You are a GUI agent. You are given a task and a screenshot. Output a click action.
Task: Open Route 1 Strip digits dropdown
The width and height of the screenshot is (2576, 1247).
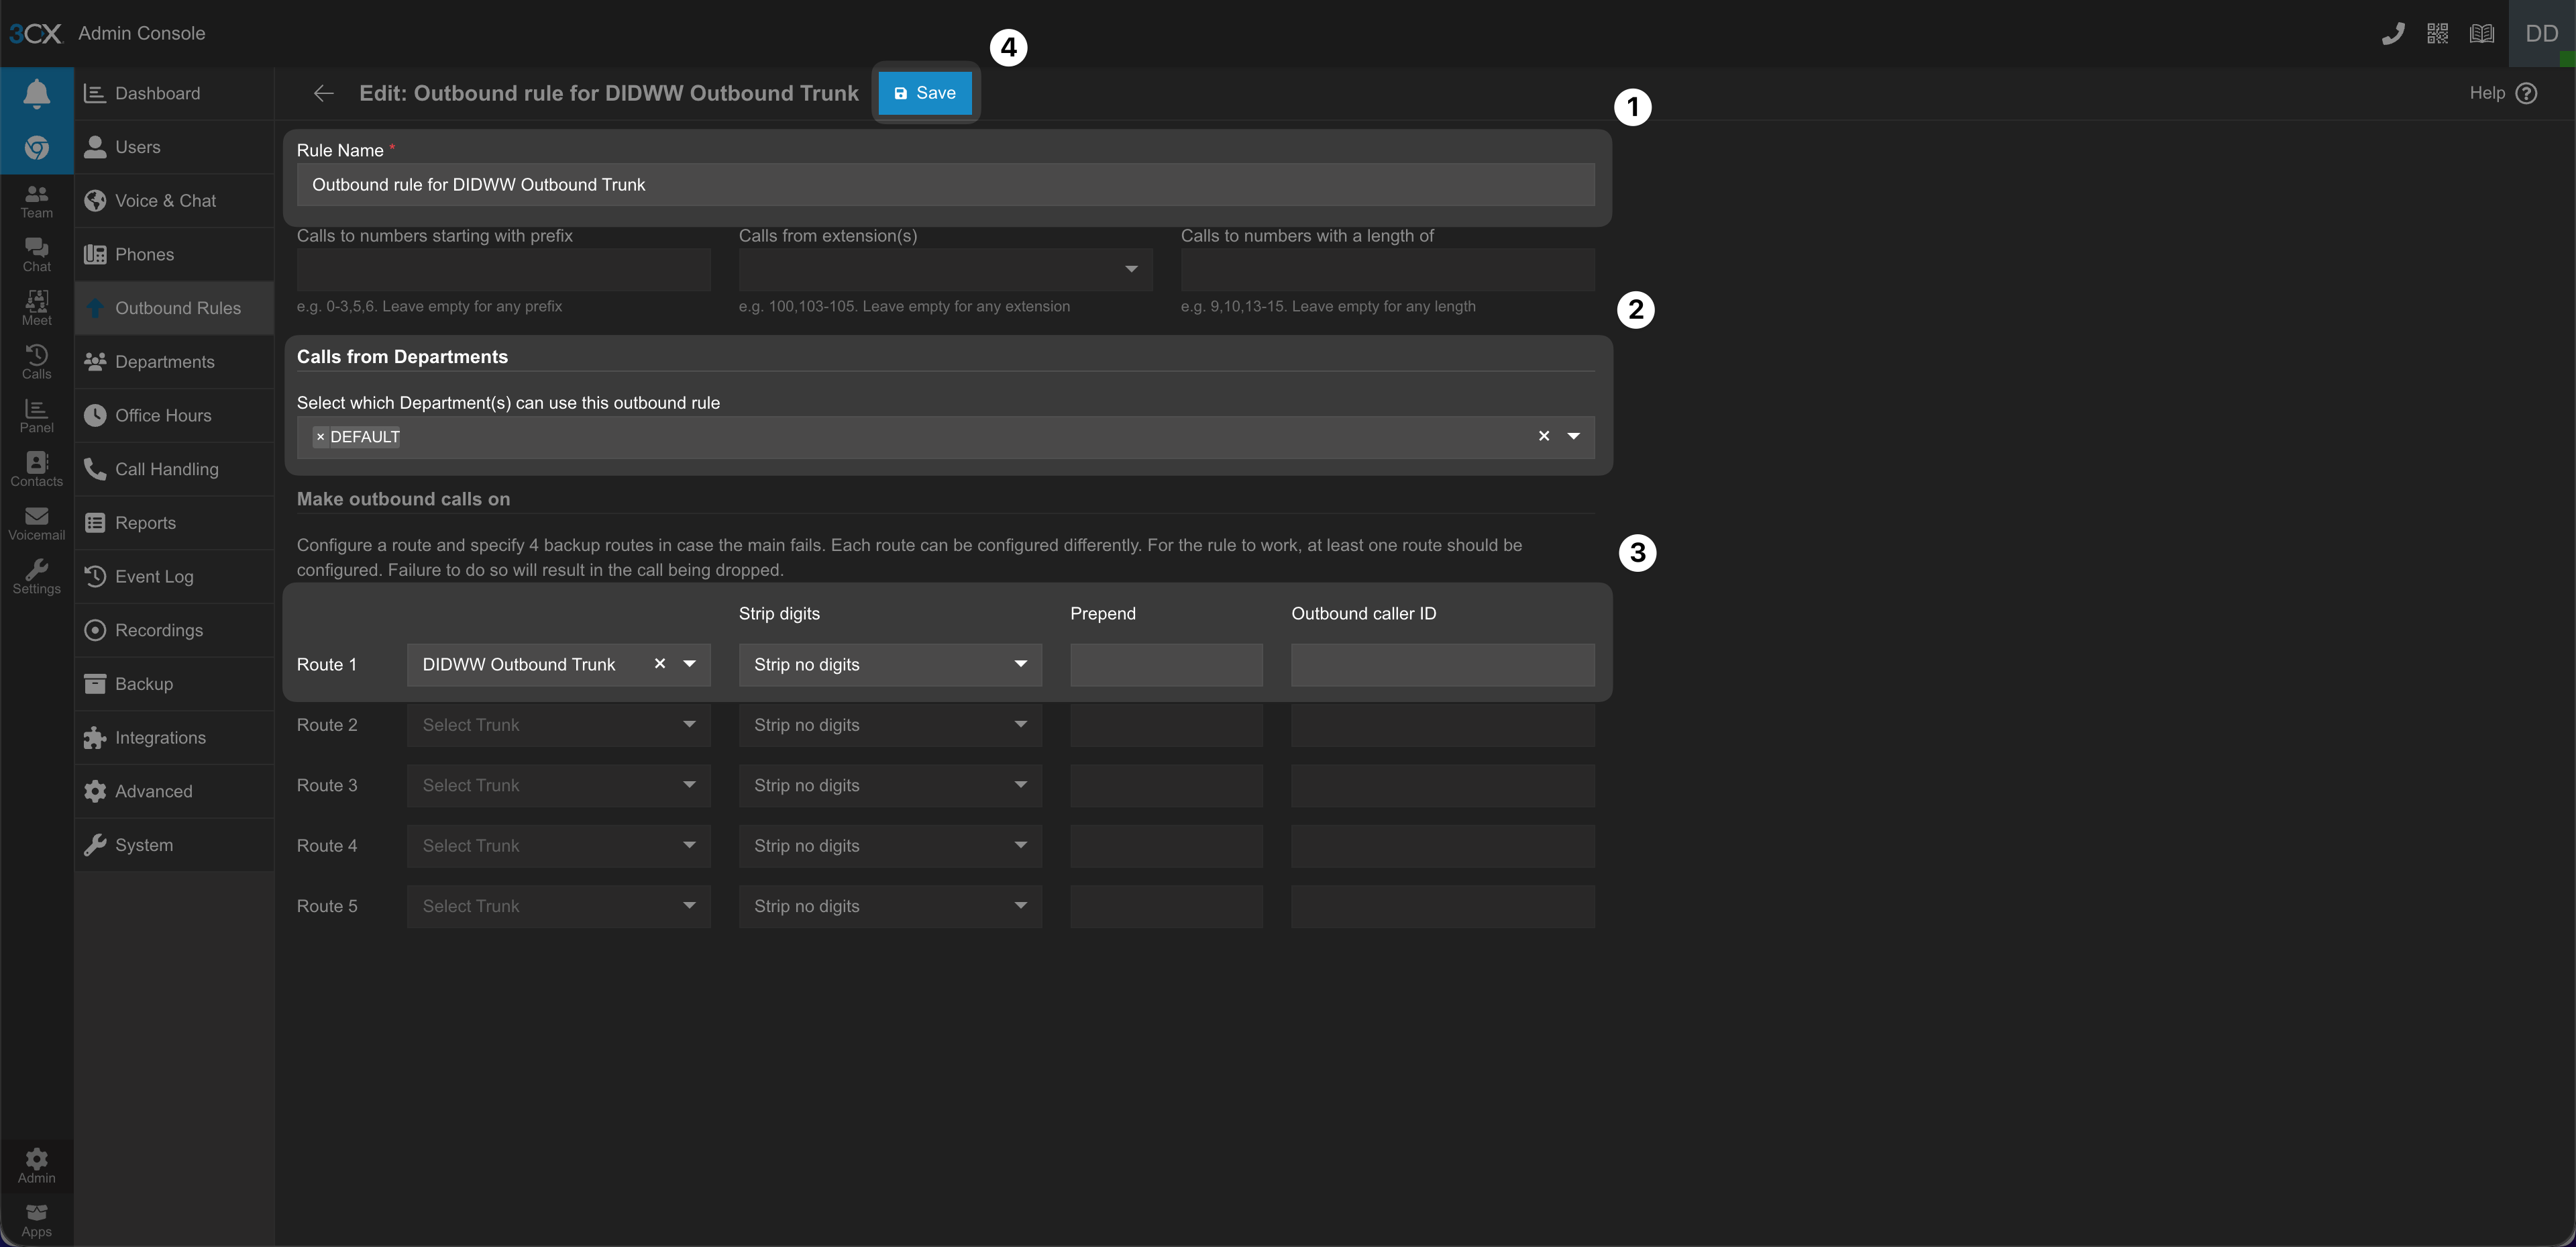[889, 664]
